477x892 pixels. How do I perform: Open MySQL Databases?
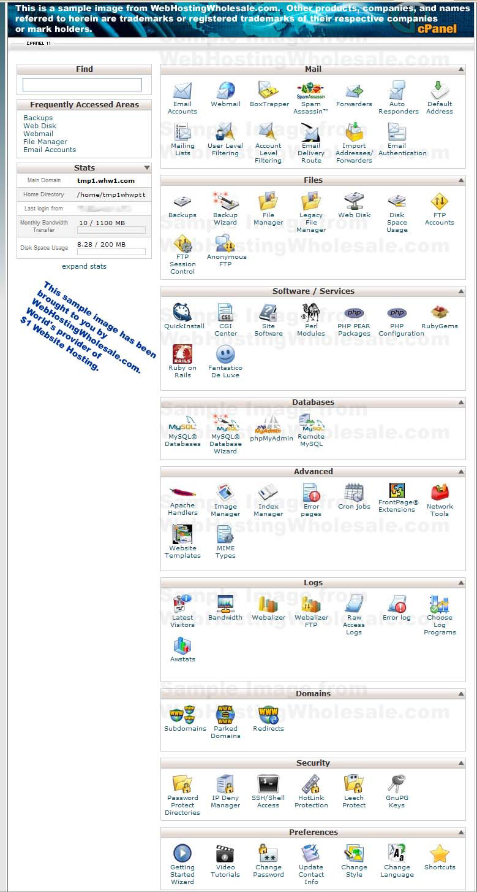tap(182, 431)
